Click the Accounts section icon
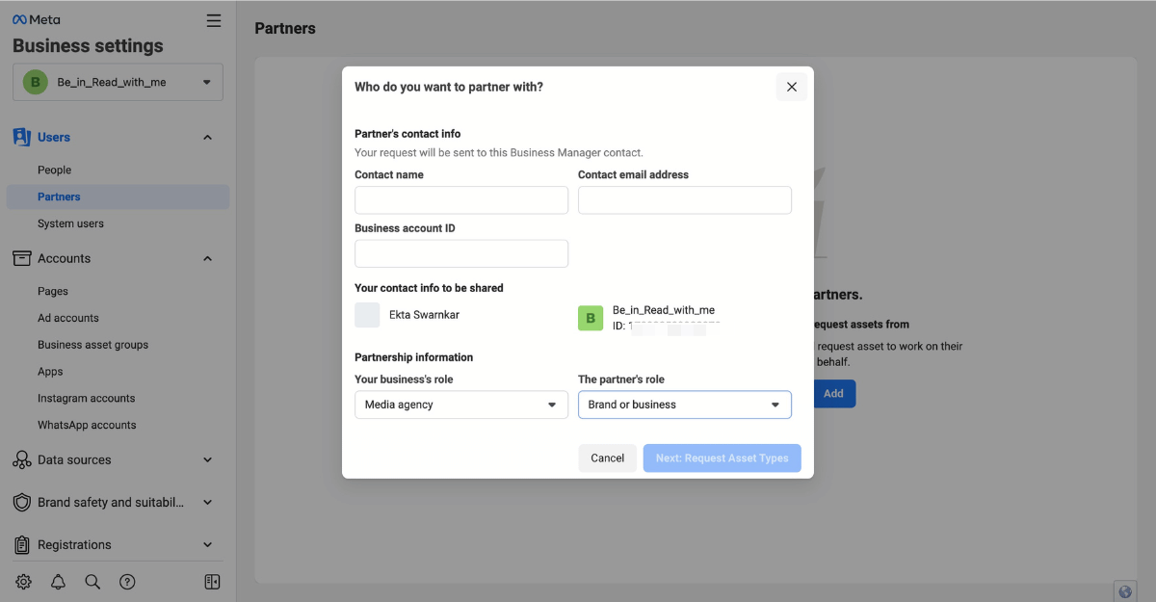The width and height of the screenshot is (1156, 602). coord(21,258)
